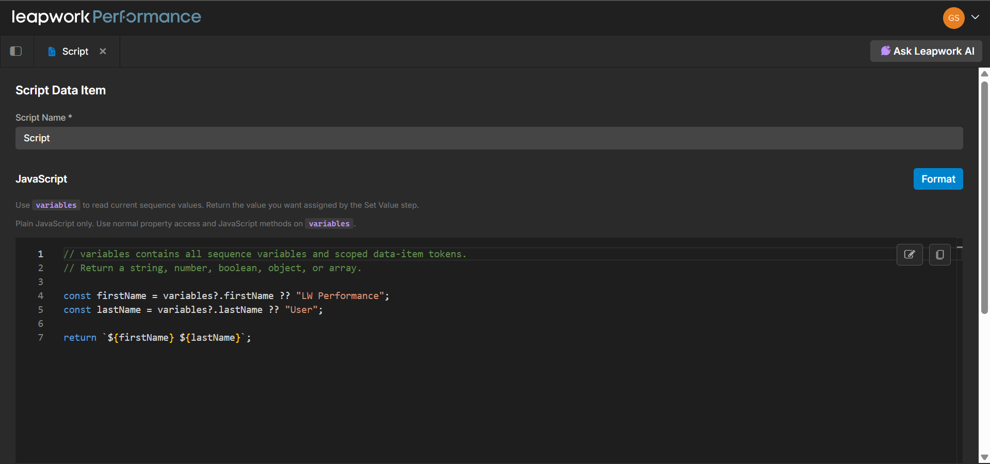Click the 'Return a string' comment line
The image size is (990, 464).
click(x=212, y=268)
